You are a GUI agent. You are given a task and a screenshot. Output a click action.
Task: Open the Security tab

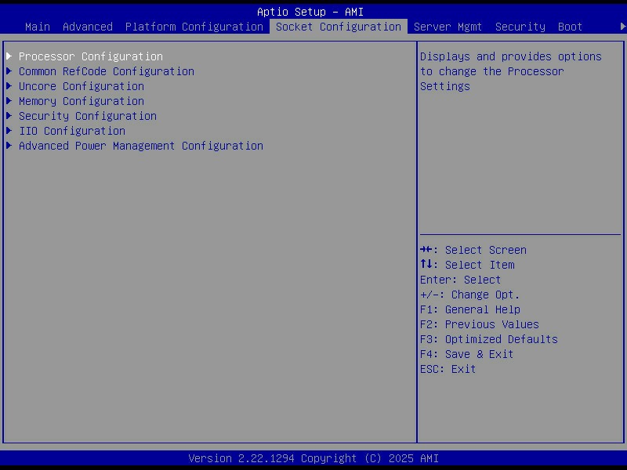tap(520, 27)
